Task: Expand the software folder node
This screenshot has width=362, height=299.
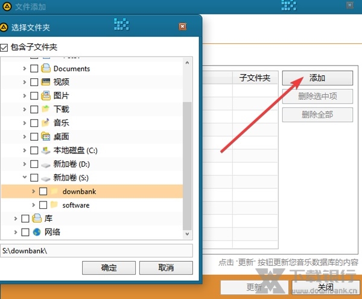Action: click(33, 205)
